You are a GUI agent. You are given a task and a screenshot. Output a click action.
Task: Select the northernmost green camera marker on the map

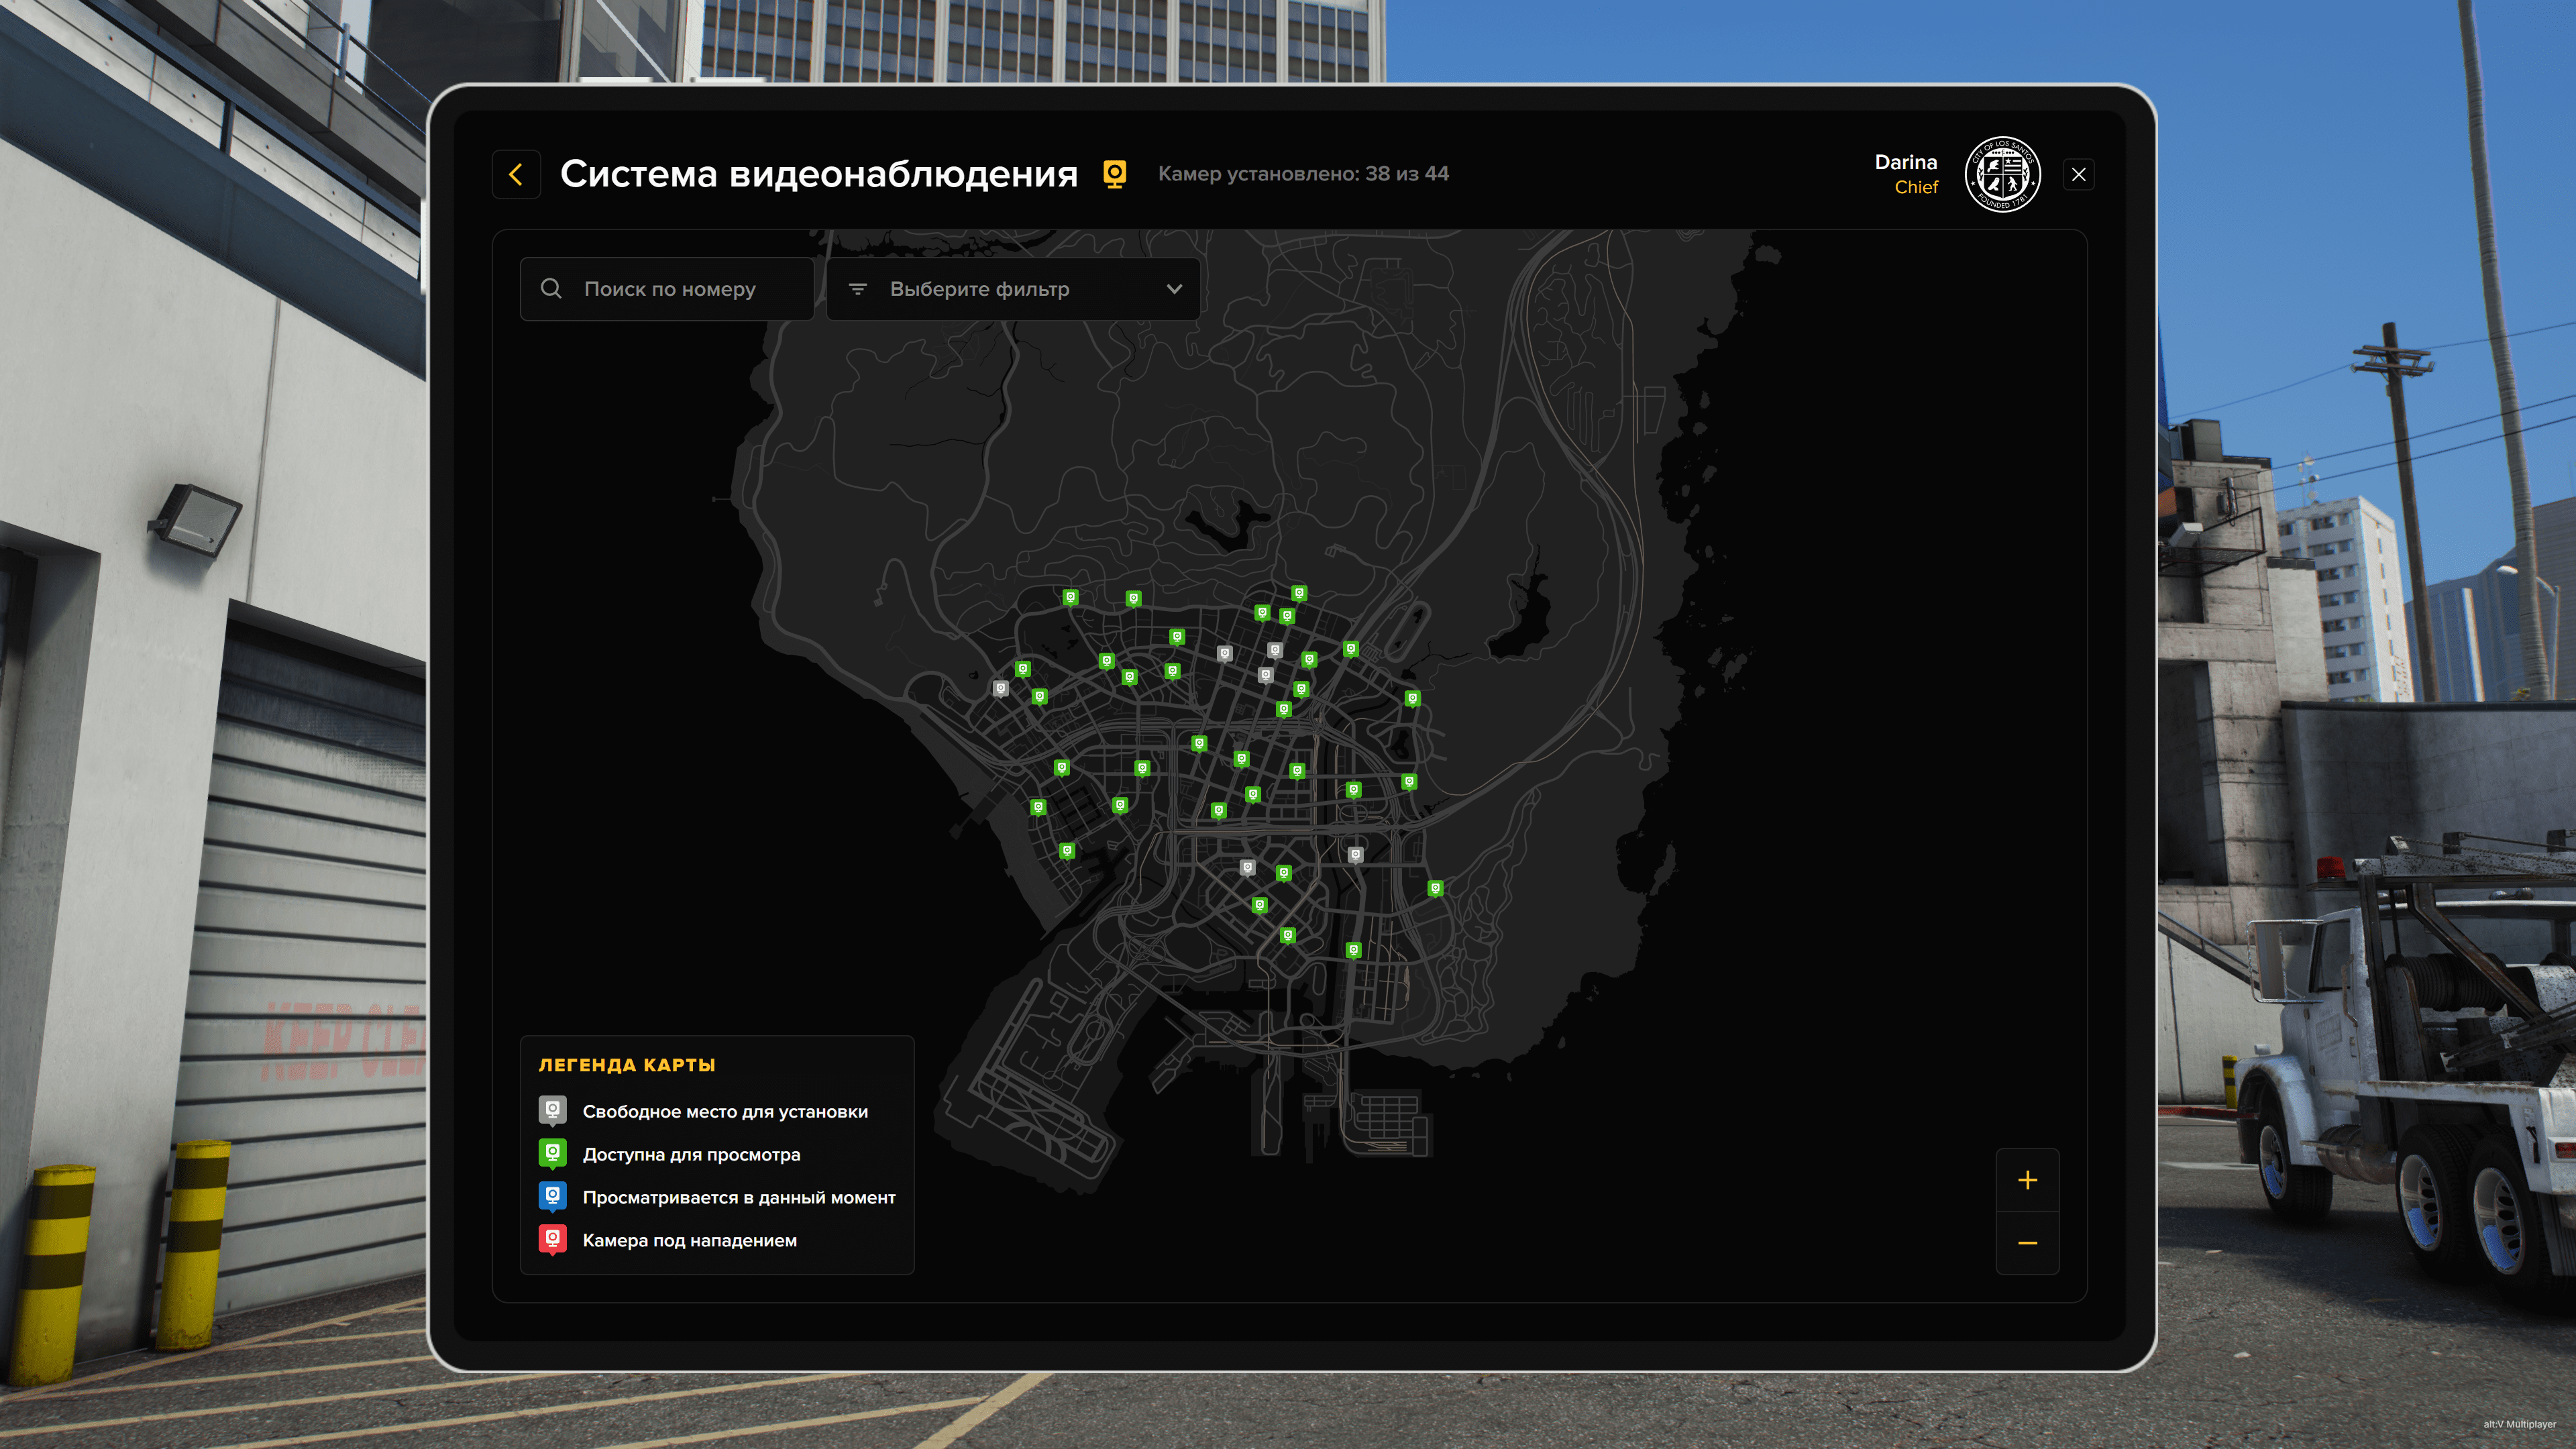[x=1299, y=593]
